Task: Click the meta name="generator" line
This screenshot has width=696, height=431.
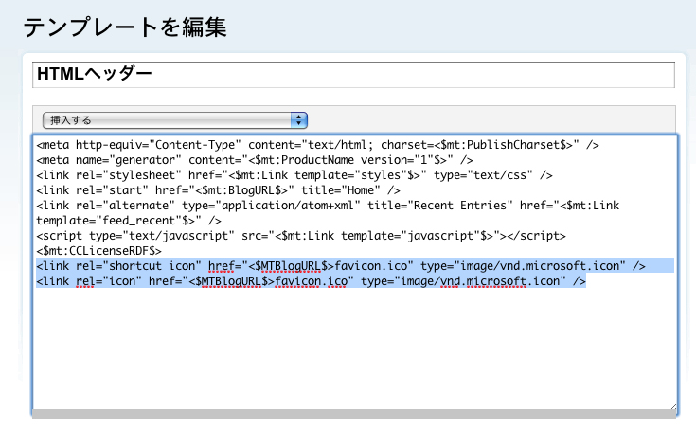Action: coord(255,160)
